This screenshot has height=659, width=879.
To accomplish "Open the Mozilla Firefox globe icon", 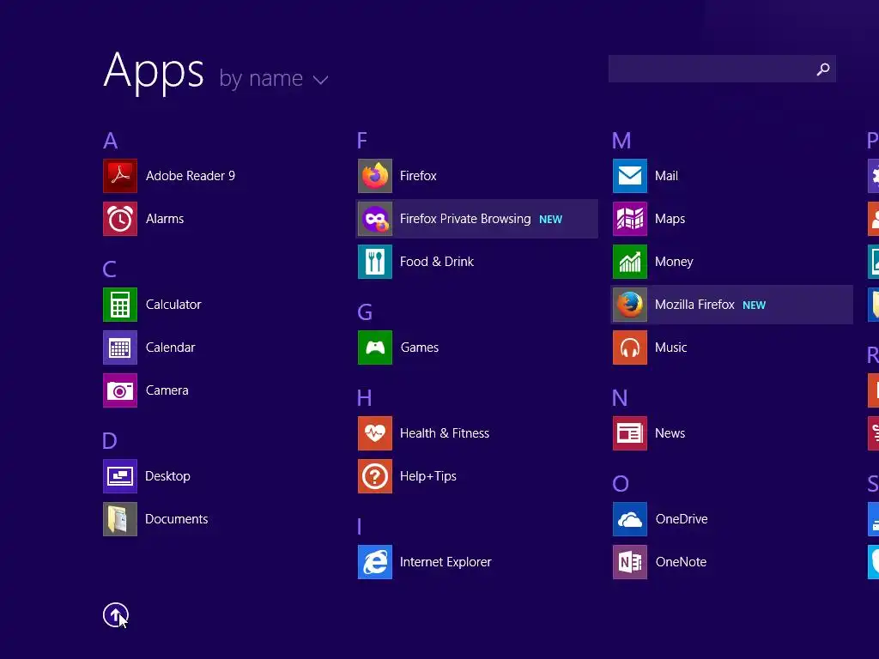I will 630,305.
